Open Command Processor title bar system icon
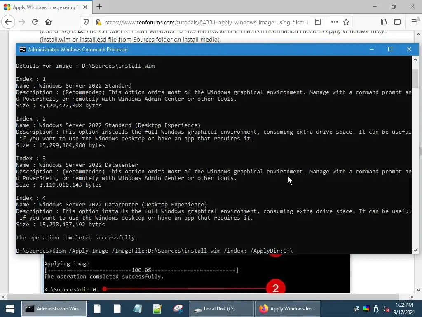The height and width of the screenshot is (317, 422). tap(23, 50)
